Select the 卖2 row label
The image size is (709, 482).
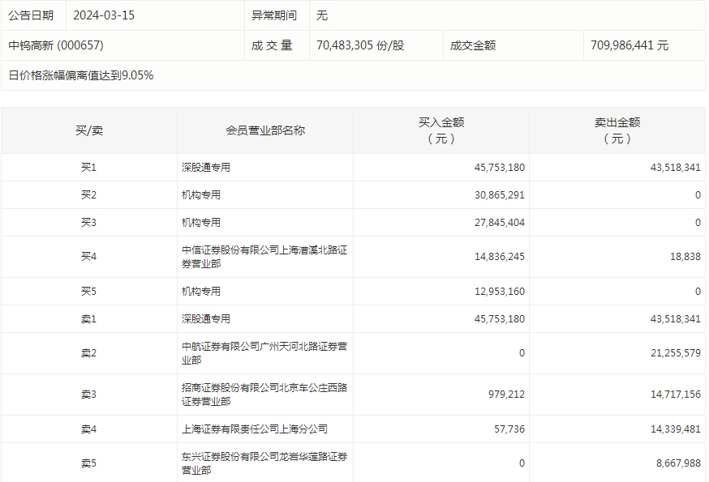[88, 353]
